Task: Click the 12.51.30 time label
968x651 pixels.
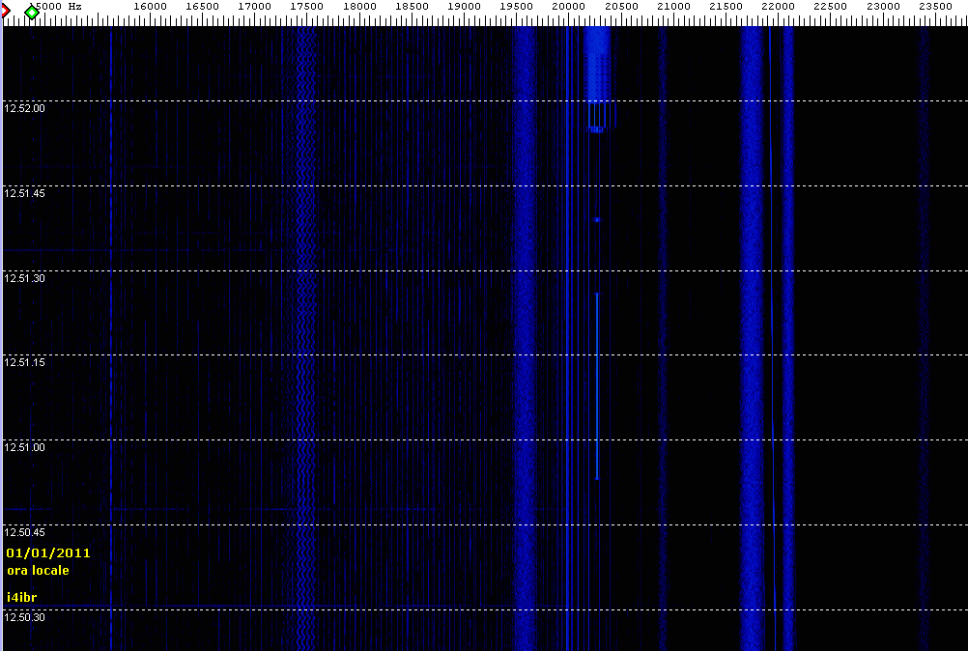Action: tap(25, 278)
